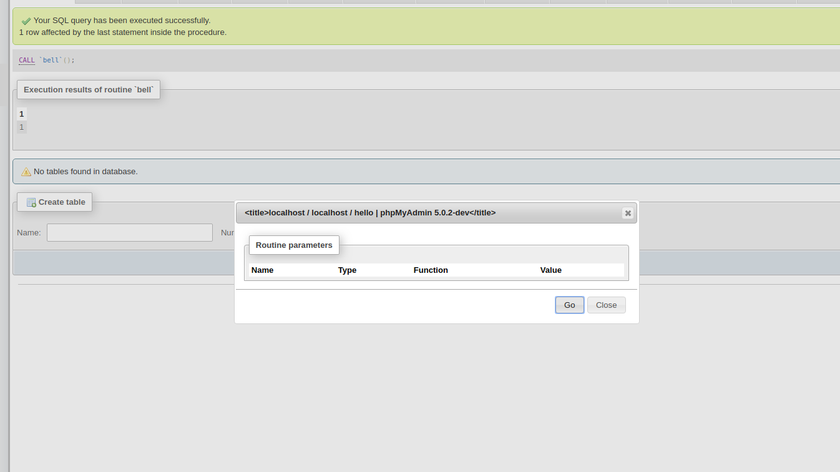Click the Go button in the dialog
Screen dimensions: 840x472
pos(569,305)
